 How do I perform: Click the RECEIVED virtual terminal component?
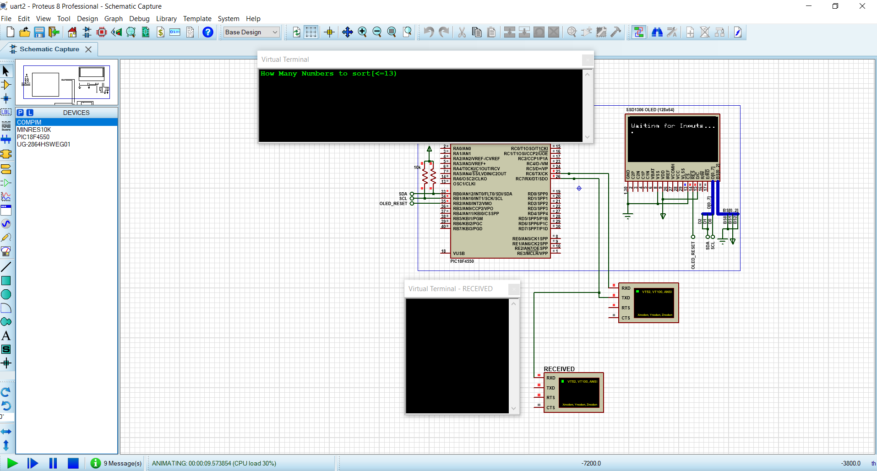click(x=573, y=393)
